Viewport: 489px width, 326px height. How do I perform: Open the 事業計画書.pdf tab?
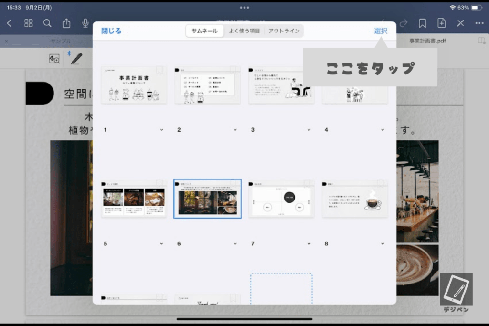(x=427, y=41)
